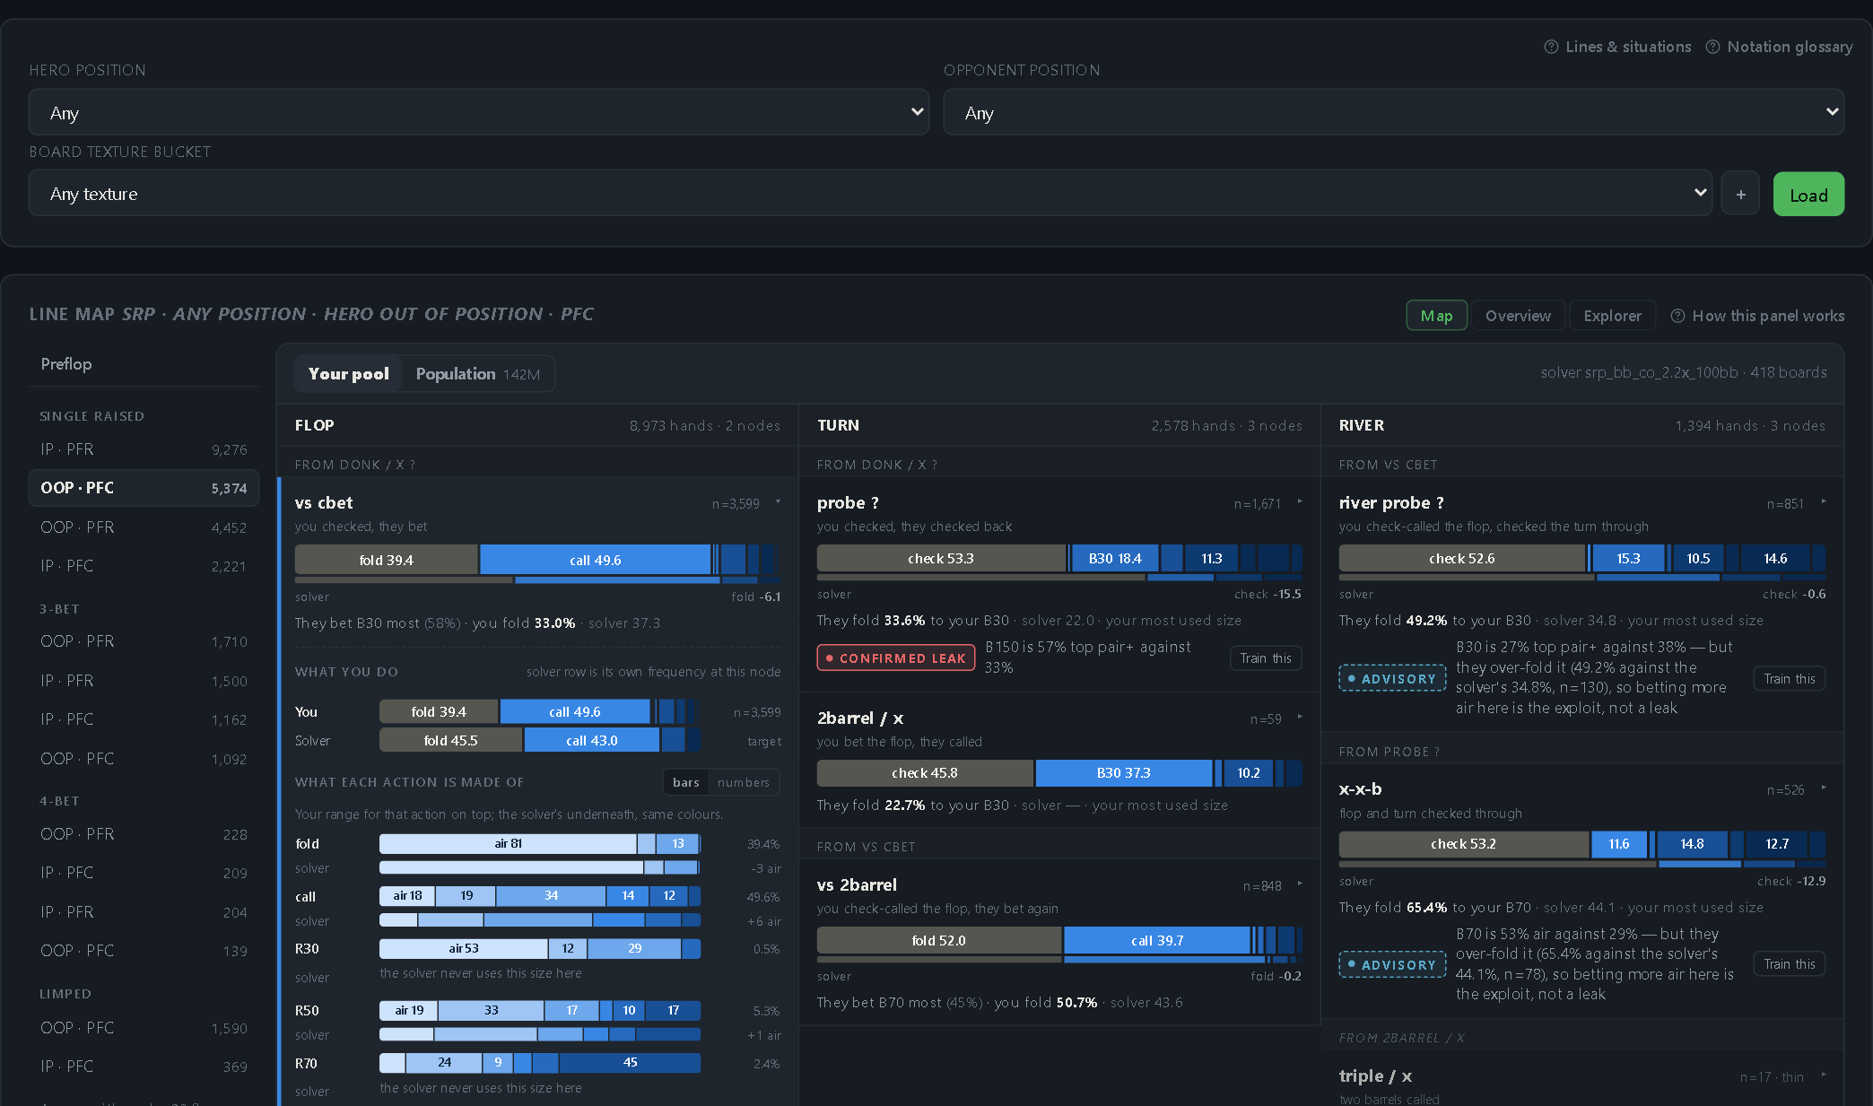Click the vs 2barrel node title
The height and width of the screenshot is (1106, 1873).
[x=857, y=884]
